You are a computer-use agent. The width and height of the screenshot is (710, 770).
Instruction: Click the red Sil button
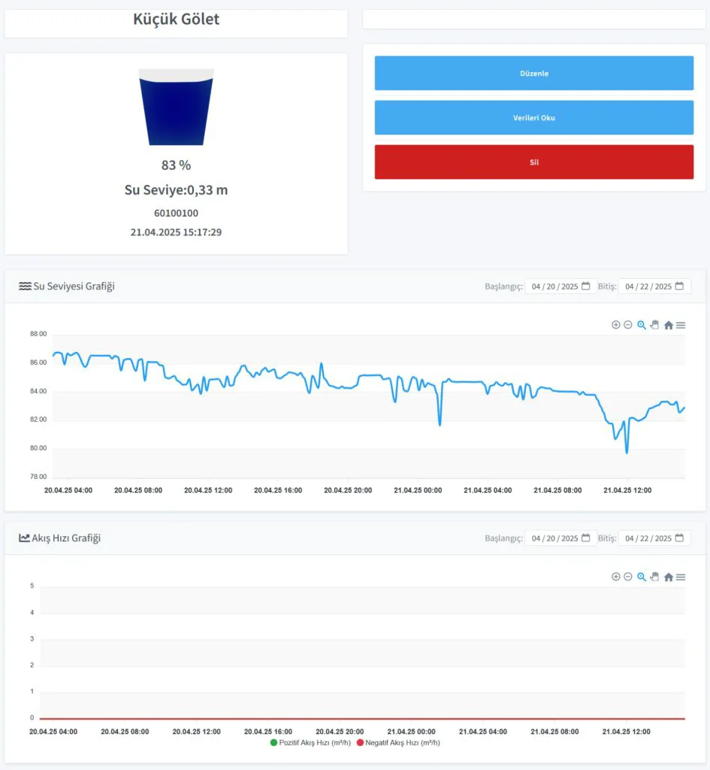tap(533, 162)
